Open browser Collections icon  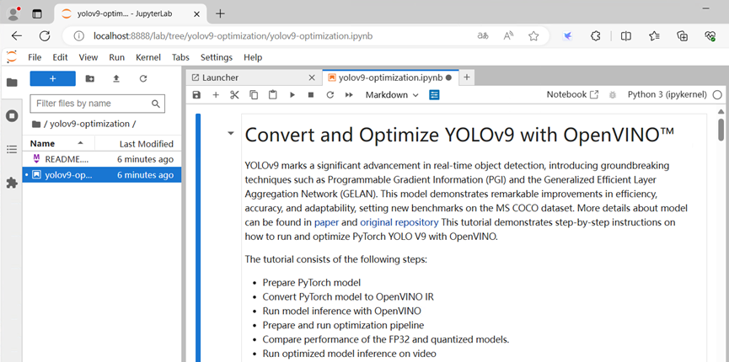[682, 36]
